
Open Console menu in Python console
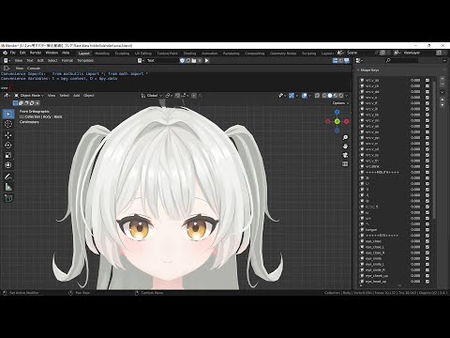point(34,68)
